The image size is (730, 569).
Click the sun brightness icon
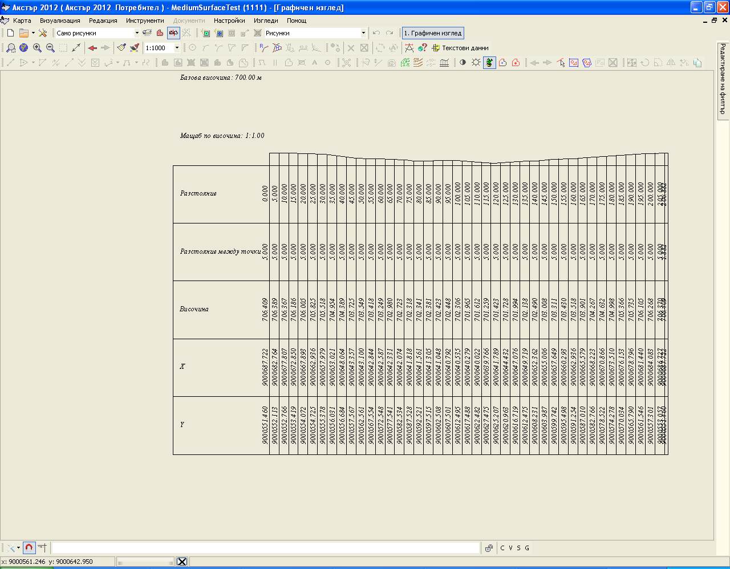tap(476, 63)
